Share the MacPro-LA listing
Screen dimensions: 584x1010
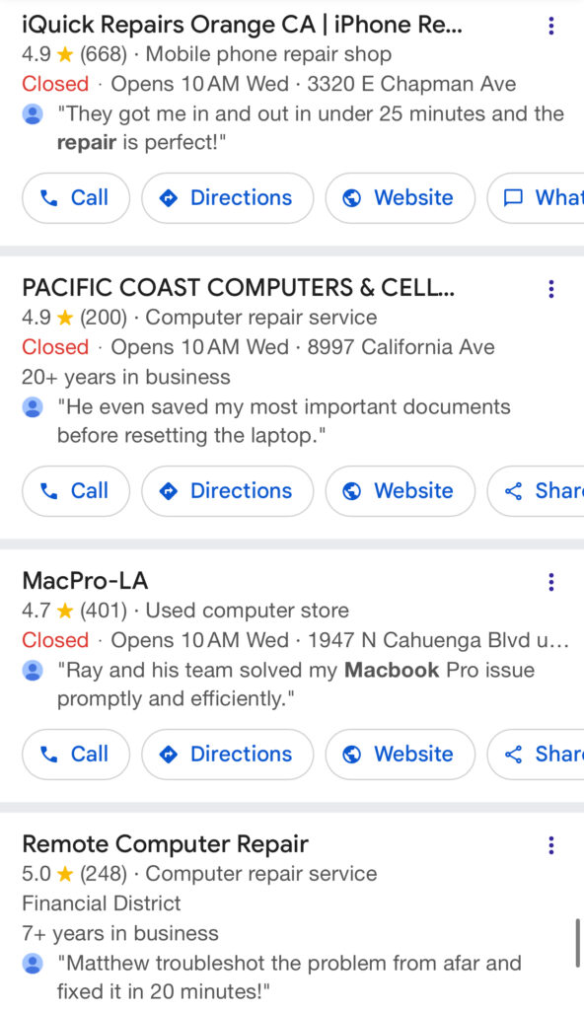click(x=536, y=755)
